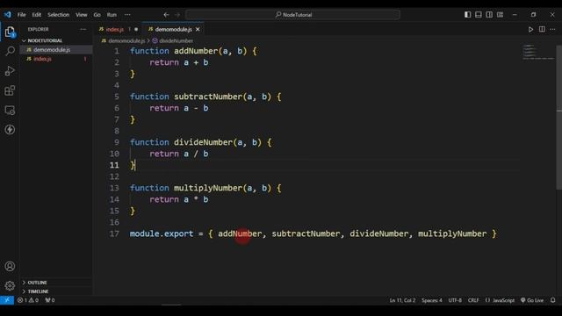The width and height of the screenshot is (562, 316).
Task: Click the multiplyNumber function name on line 13
Action: point(208,188)
